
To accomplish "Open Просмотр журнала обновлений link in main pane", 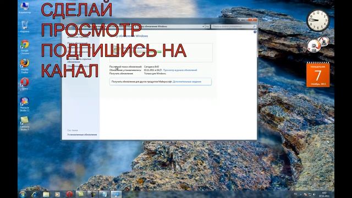I will click(x=180, y=70).
